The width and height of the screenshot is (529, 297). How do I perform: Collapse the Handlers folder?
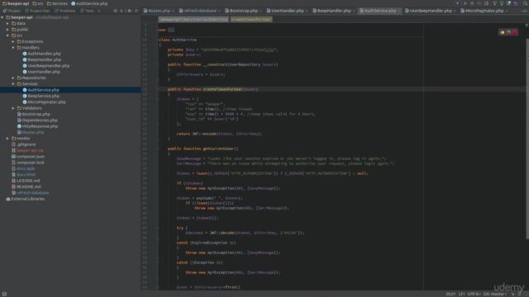[x=13, y=48]
